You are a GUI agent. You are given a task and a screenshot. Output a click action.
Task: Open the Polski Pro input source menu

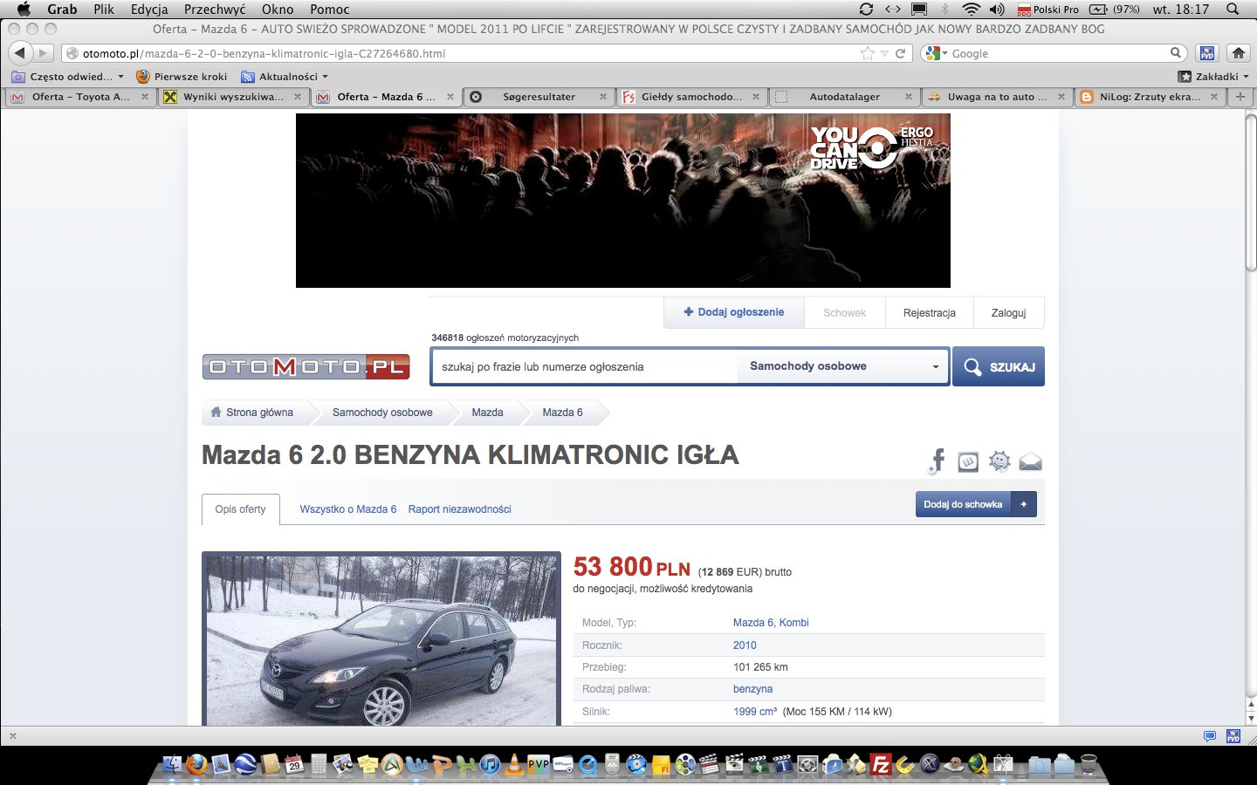pos(1047,9)
